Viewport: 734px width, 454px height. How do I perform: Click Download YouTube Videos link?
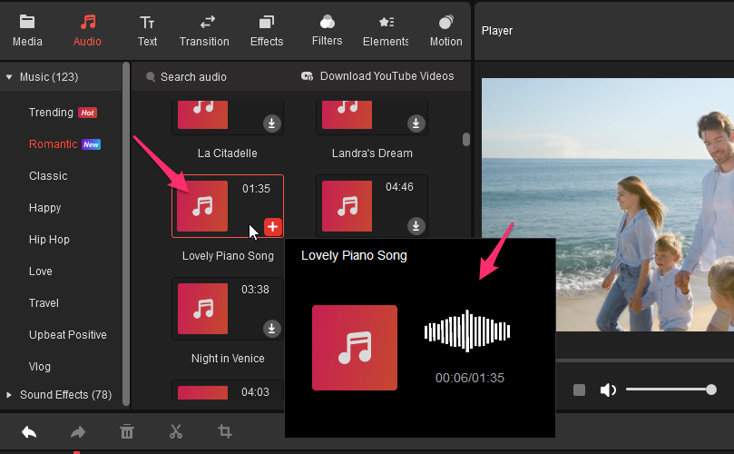(377, 76)
